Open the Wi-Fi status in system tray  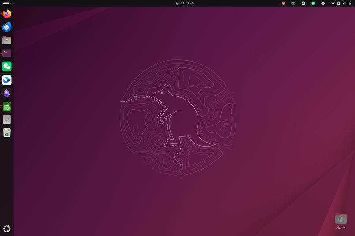[333, 3]
